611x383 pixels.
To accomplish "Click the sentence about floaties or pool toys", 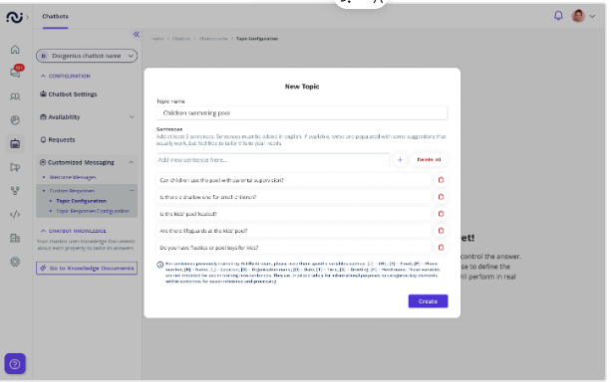I will [294, 248].
